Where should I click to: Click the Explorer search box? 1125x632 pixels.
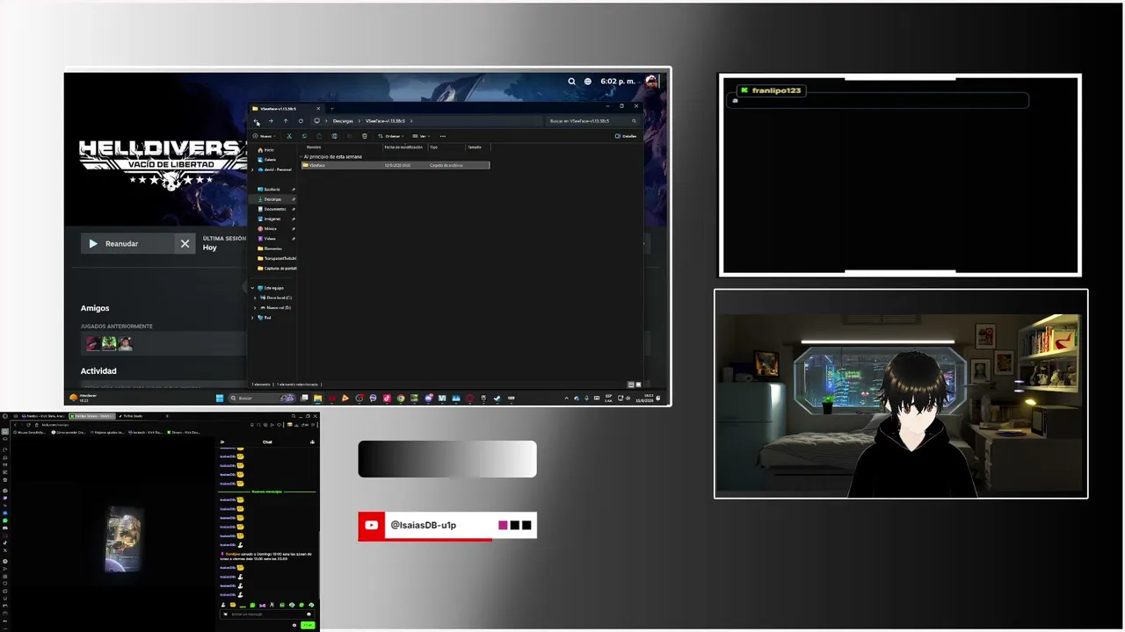tap(593, 121)
